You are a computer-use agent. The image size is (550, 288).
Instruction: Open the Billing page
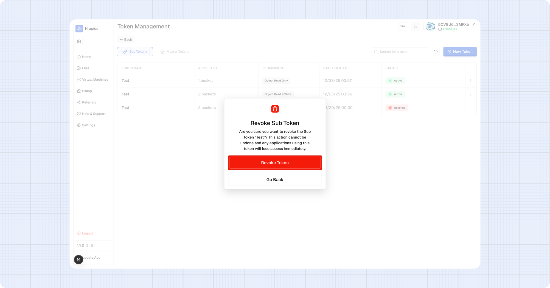(87, 91)
